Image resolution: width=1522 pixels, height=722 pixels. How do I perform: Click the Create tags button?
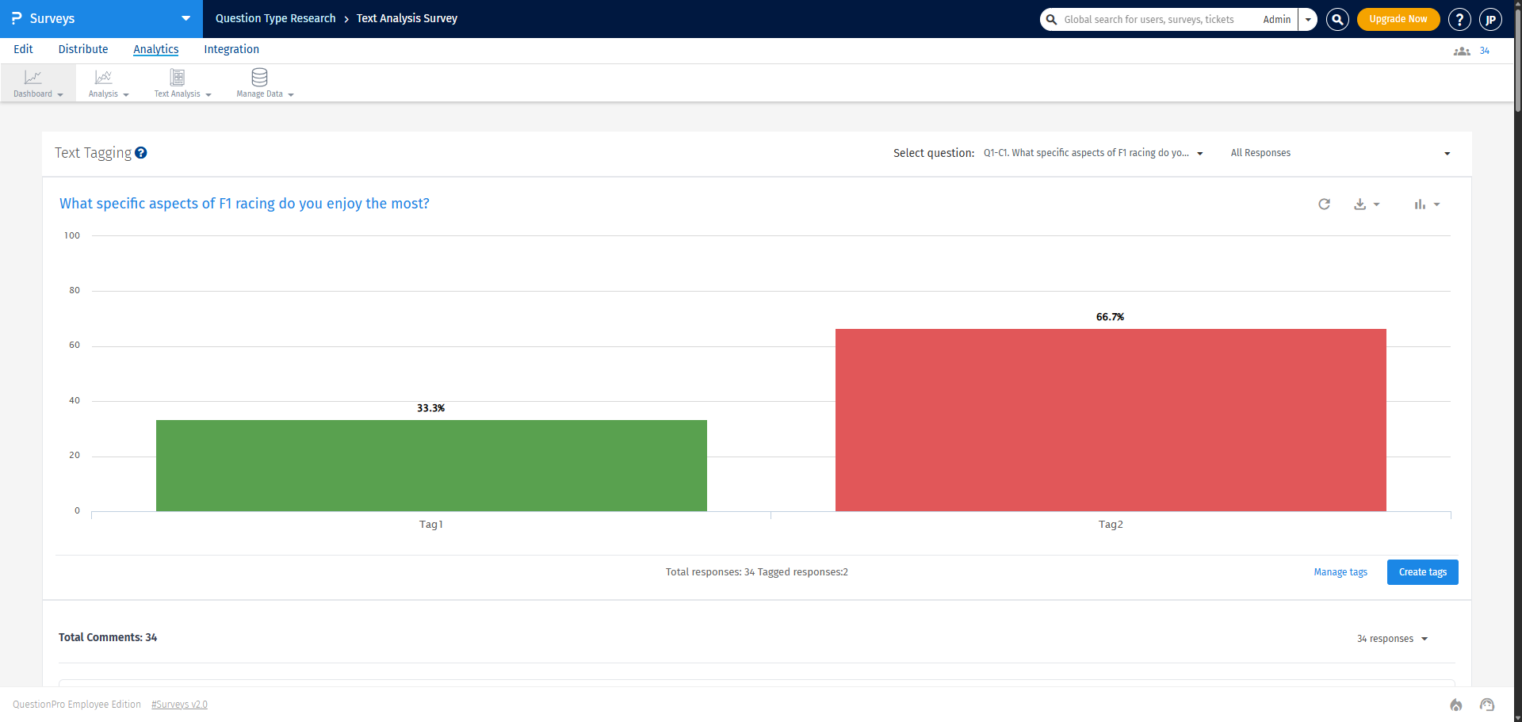click(x=1422, y=572)
